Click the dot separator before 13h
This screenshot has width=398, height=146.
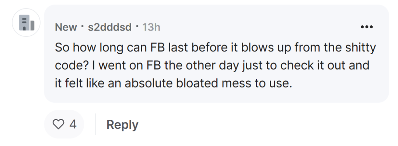coord(137,26)
